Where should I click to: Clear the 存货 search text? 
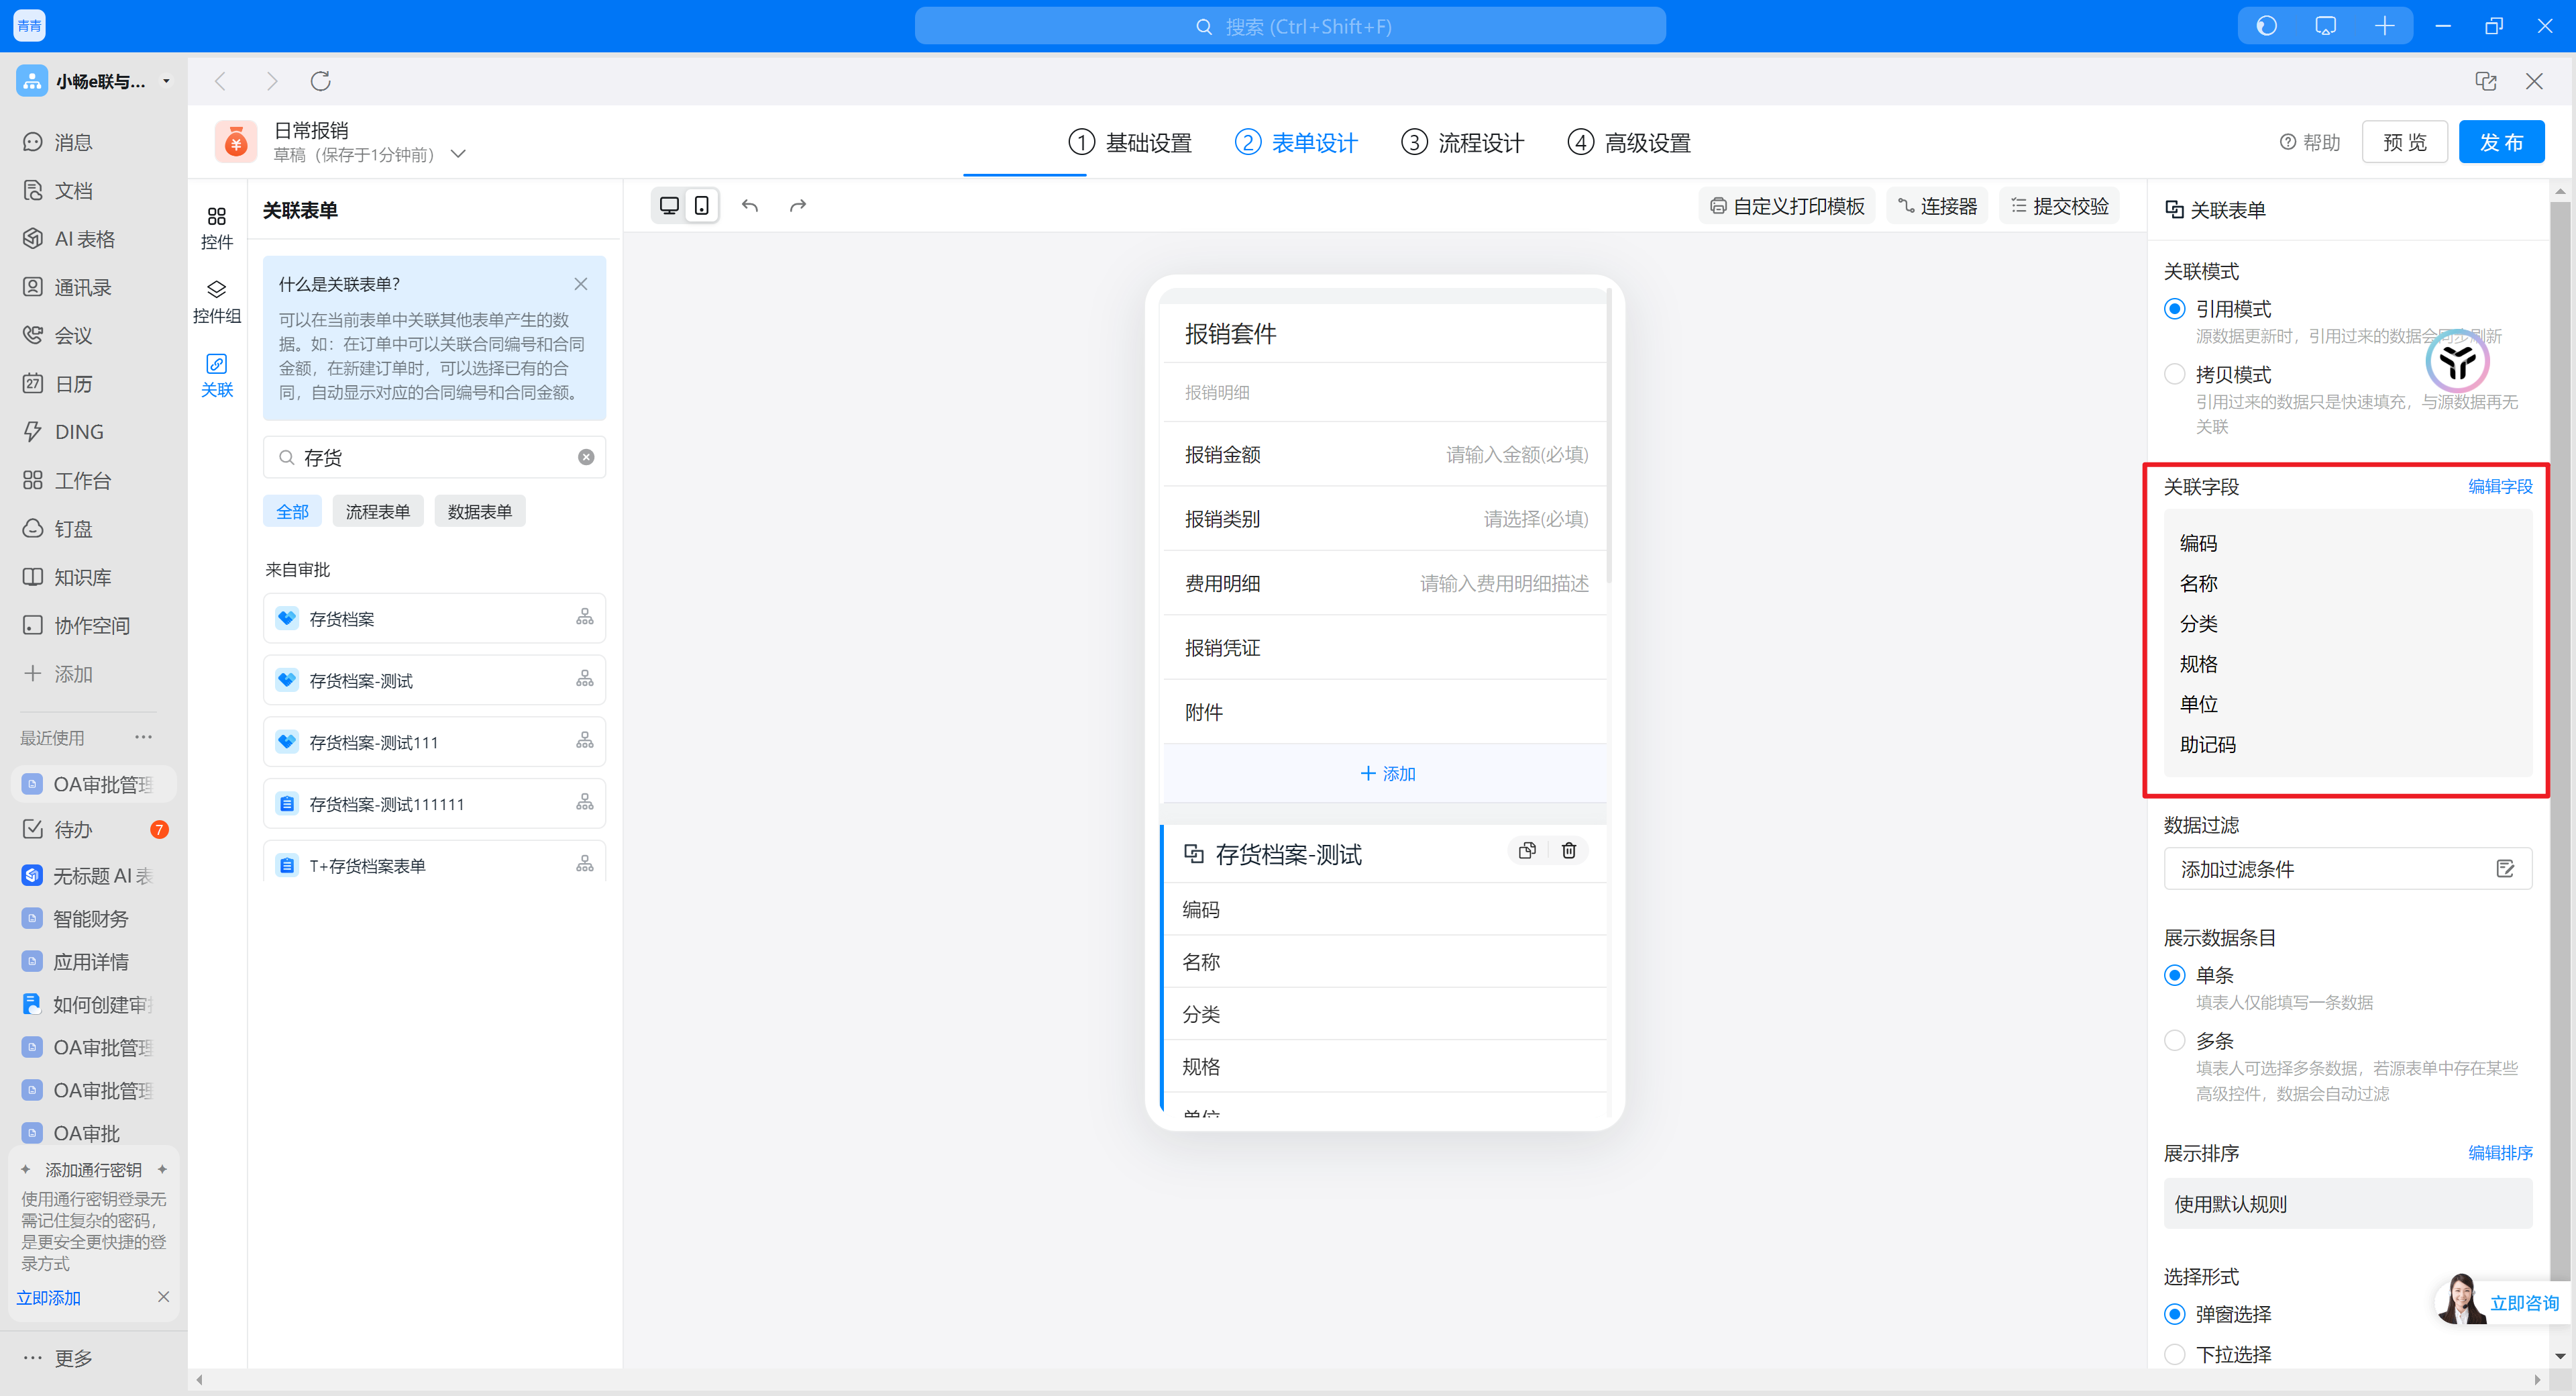pos(586,457)
